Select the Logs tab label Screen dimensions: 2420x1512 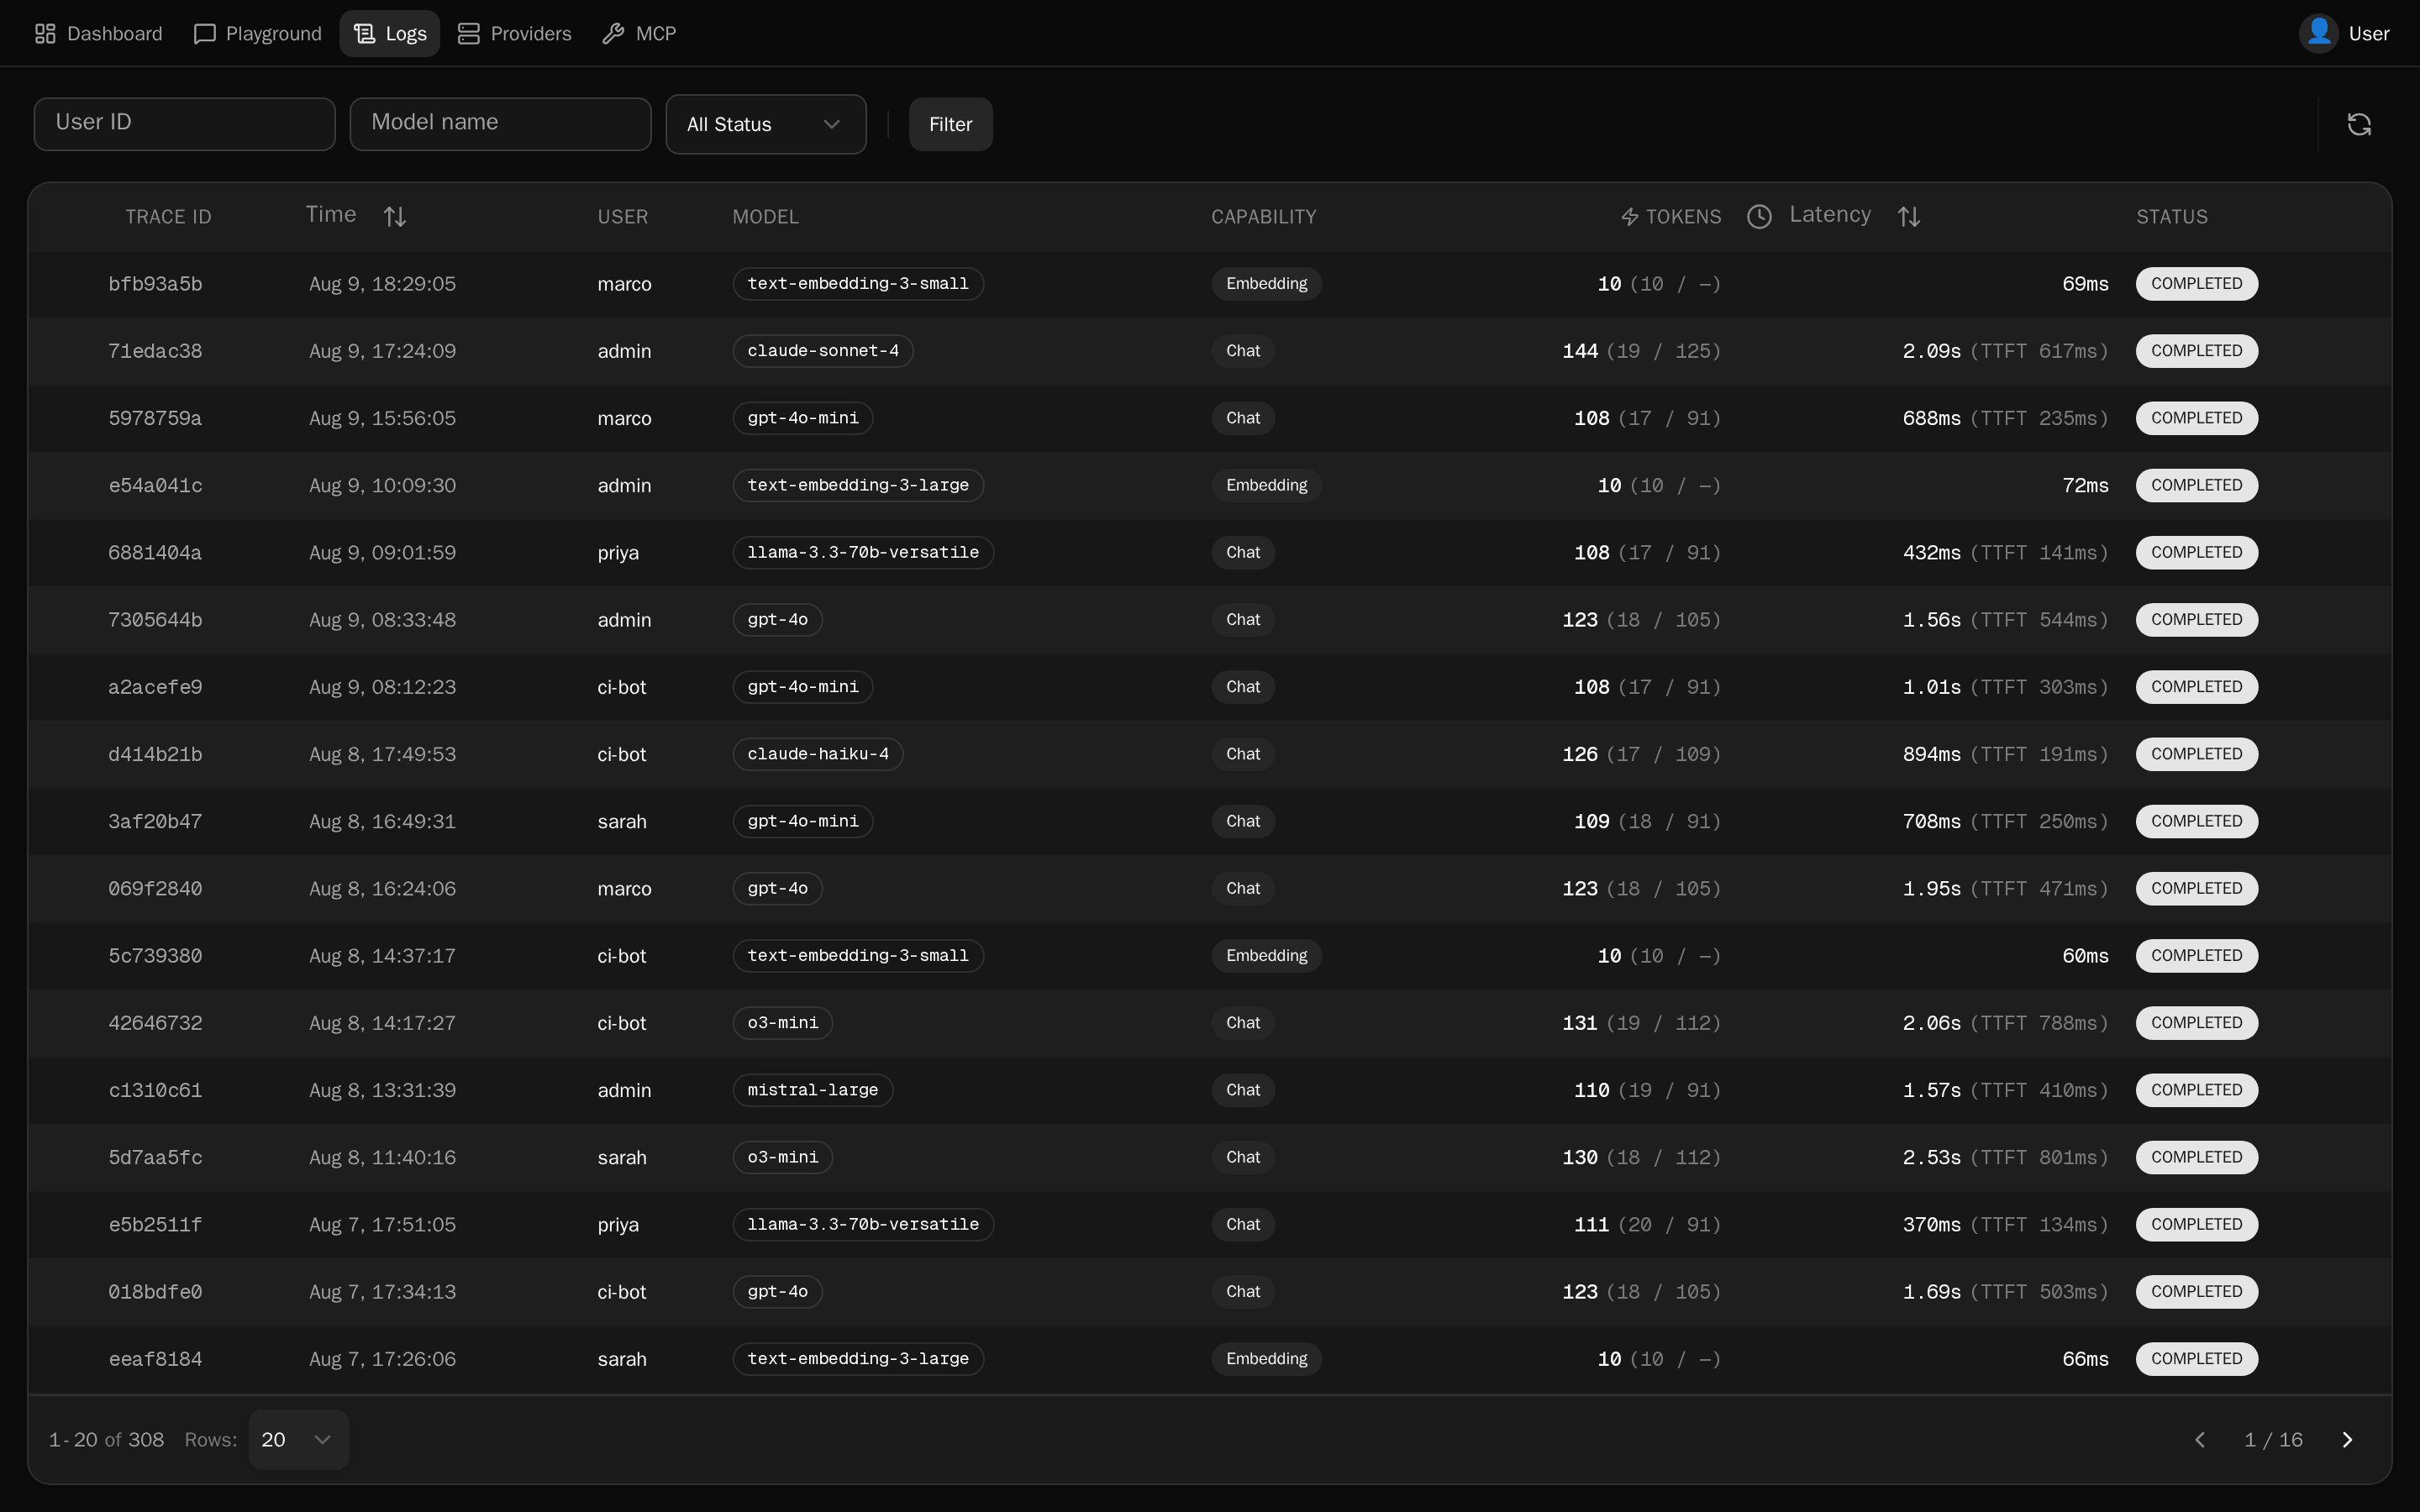(406, 34)
